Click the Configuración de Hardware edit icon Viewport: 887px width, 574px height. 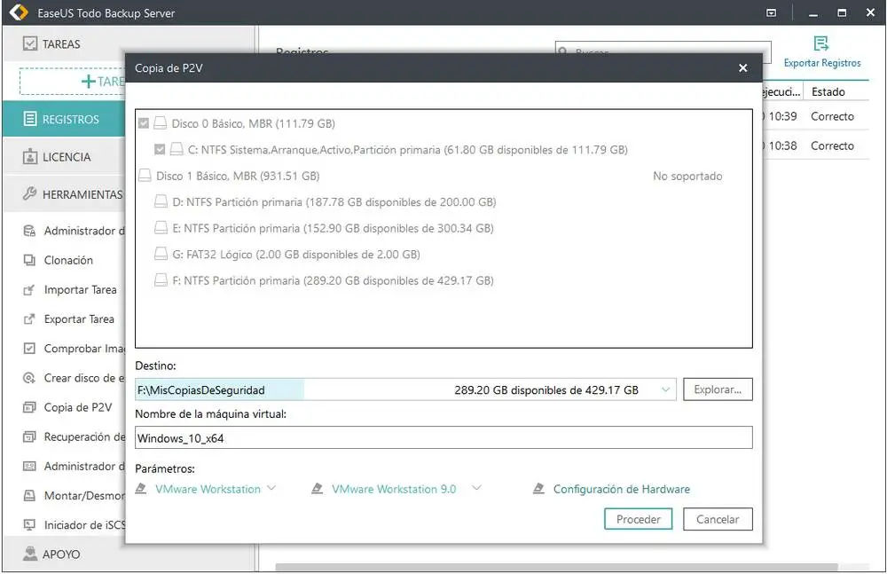[x=539, y=489]
